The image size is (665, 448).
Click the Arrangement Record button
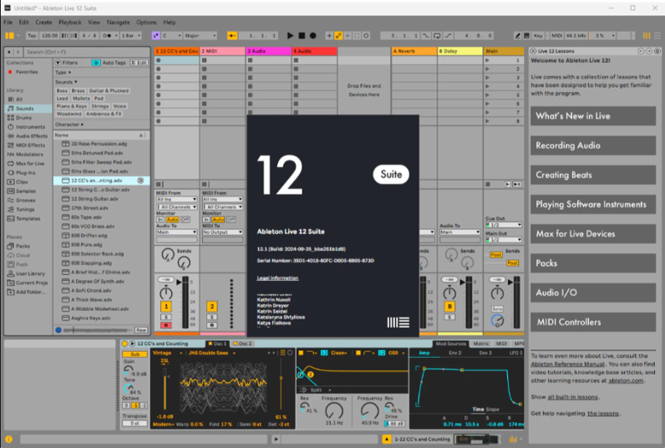click(313, 36)
